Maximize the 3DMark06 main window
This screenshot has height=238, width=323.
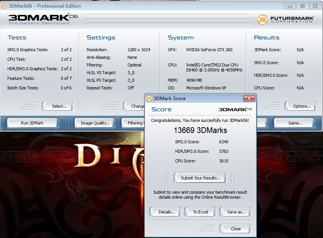pos(302,6)
